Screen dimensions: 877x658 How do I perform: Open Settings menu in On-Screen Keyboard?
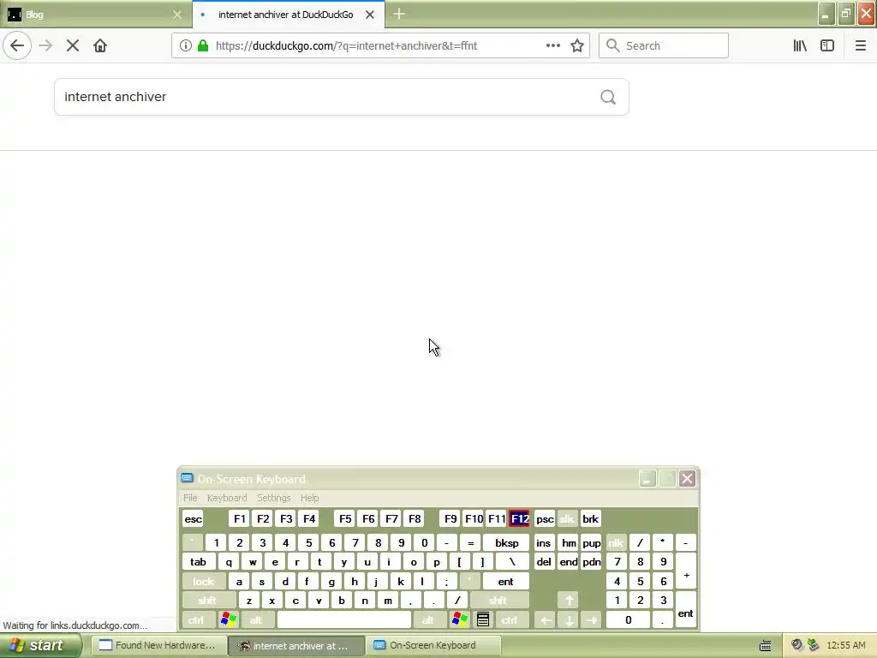click(x=273, y=498)
